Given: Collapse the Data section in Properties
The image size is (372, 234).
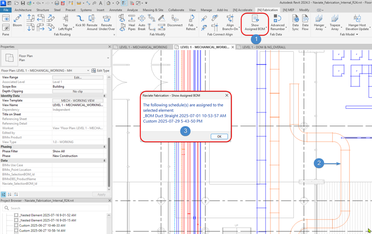Looking at the screenshot, I should [105, 160].
